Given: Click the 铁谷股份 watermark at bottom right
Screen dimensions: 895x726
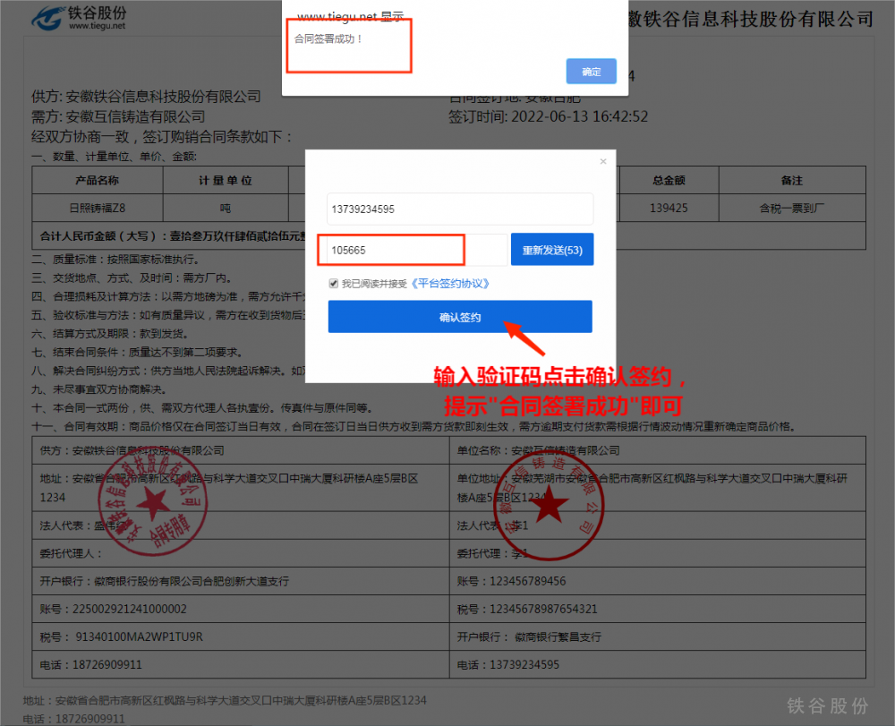Looking at the screenshot, I should pyautogui.click(x=827, y=705).
